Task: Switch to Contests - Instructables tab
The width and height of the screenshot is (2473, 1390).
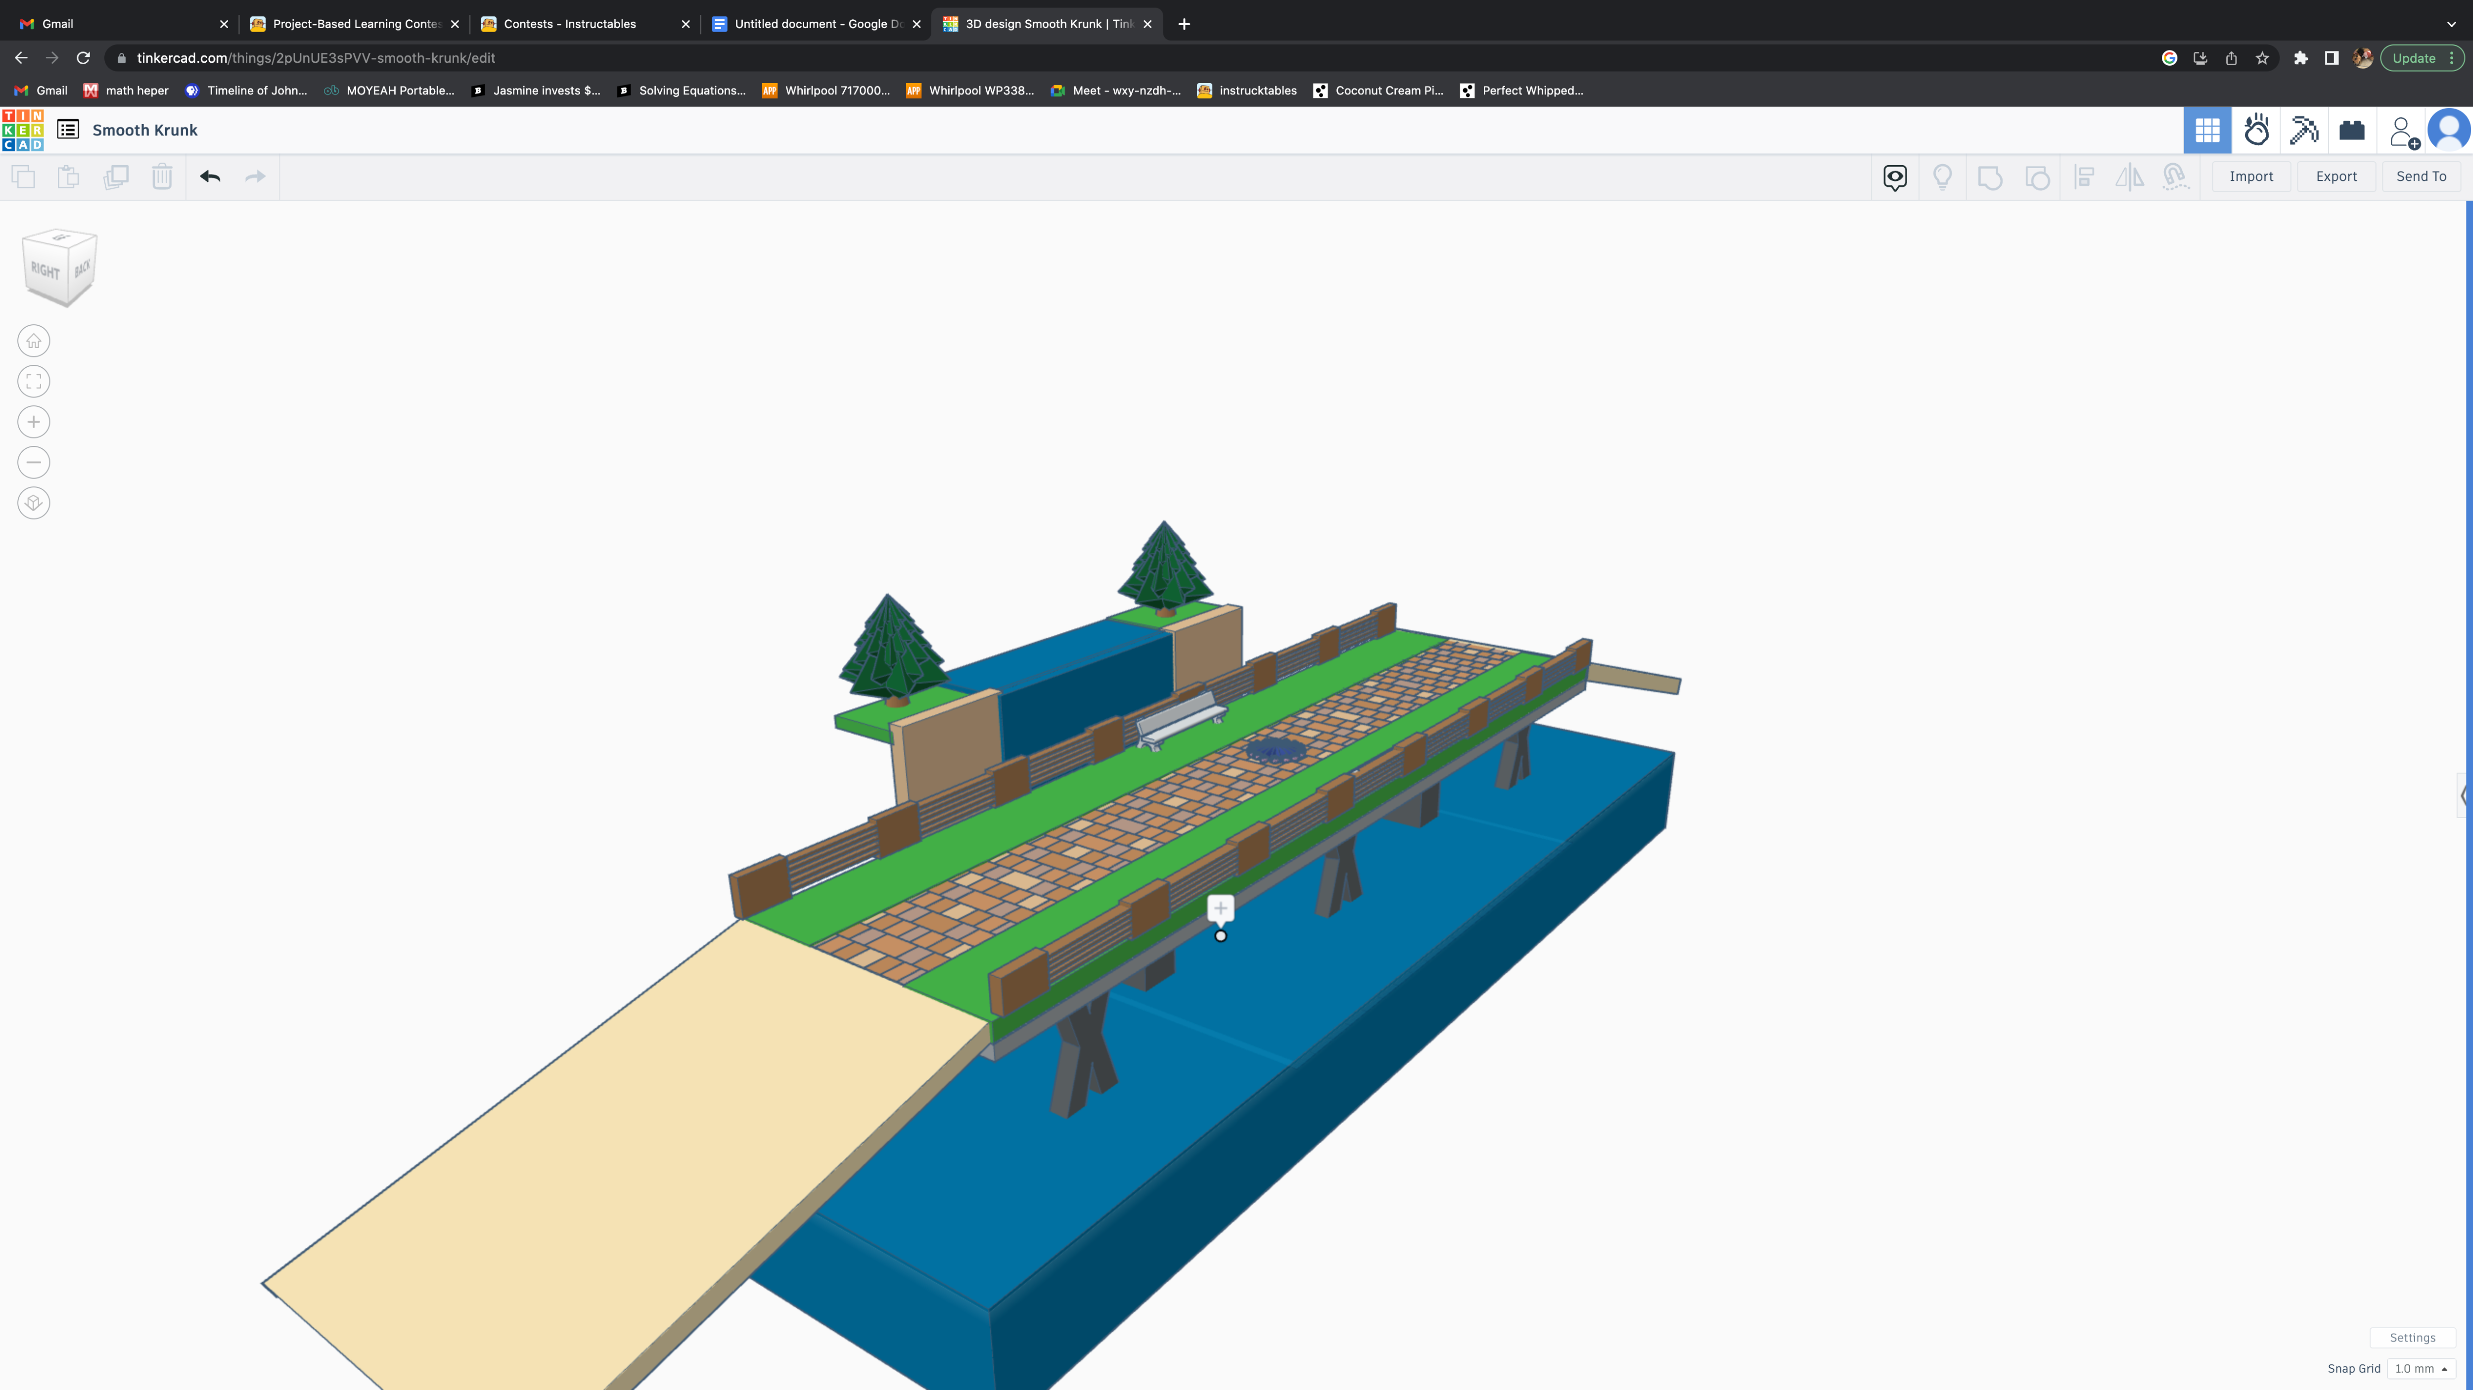Action: coord(570,24)
